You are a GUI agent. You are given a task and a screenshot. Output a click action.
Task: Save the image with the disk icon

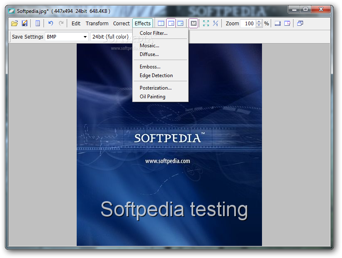(x=24, y=23)
